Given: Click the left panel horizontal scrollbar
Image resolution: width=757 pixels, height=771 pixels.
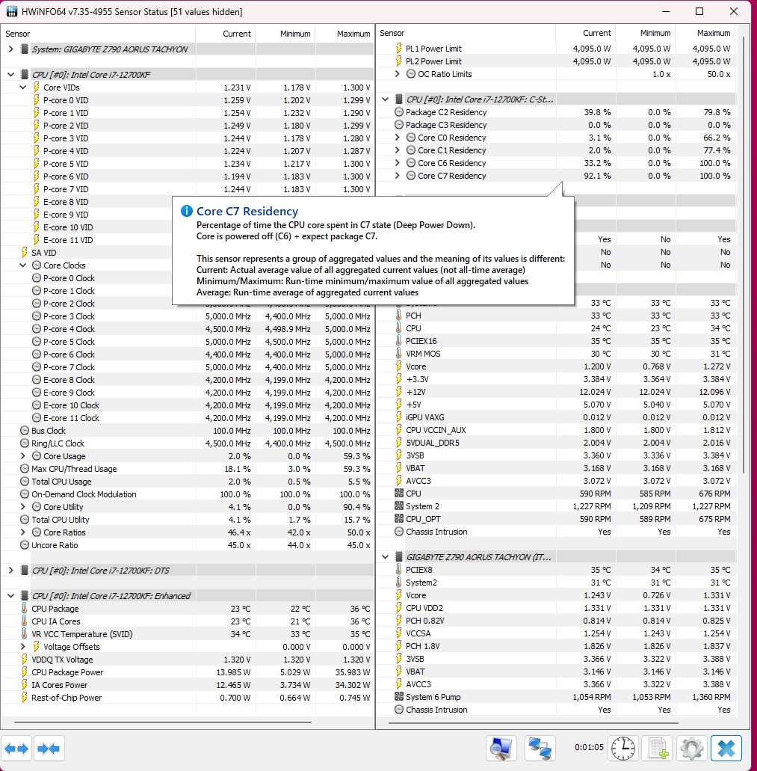Looking at the screenshot, I should [163, 722].
